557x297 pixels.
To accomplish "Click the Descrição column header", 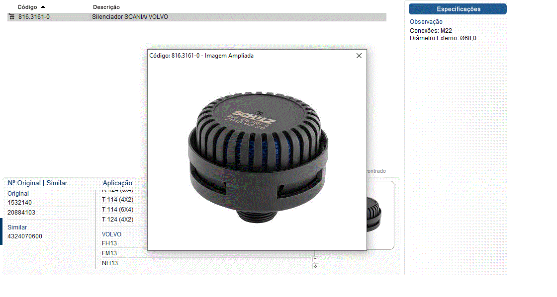I will click(106, 7).
